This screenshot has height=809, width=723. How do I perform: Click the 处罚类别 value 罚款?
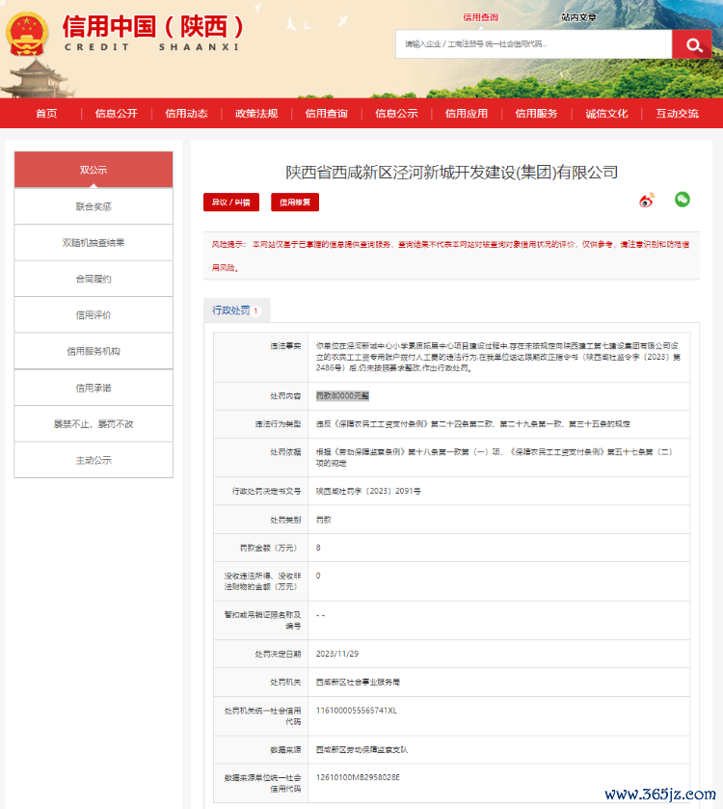[323, 520]
